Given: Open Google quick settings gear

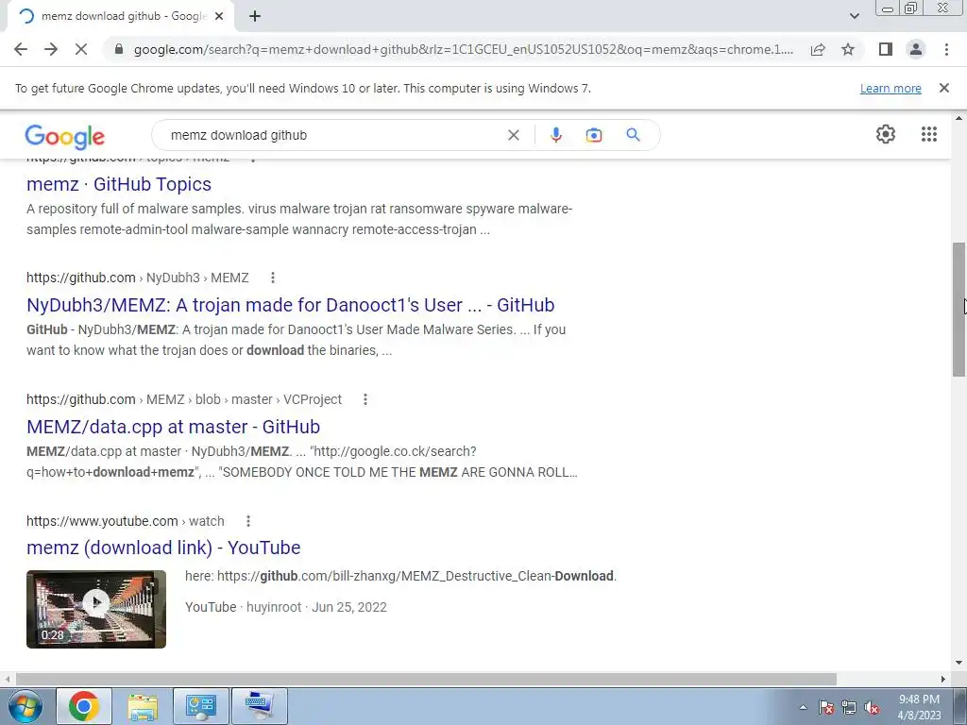Looking at the screenshot, I should pyautogui.click(x=886, y=134).
